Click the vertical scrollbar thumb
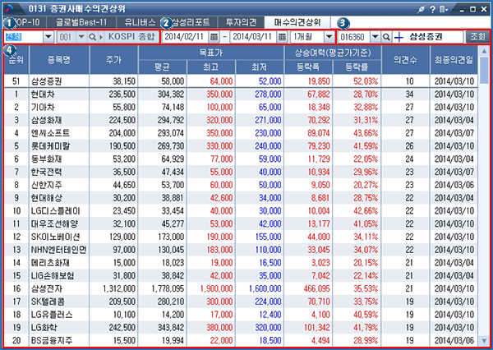 coord(484,70)
